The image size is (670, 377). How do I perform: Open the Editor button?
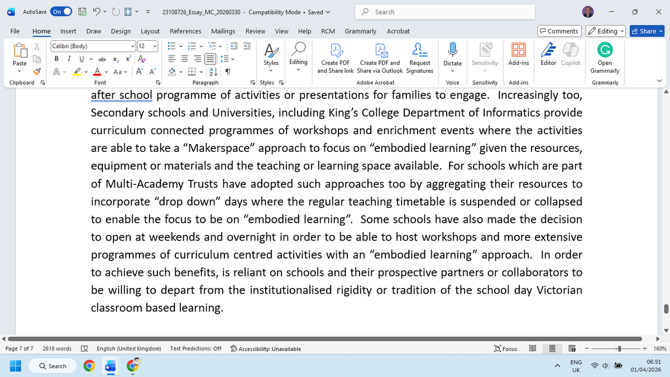[x=548, y=55]
